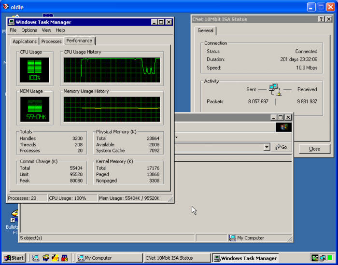Click the Duration value 201 days 23:32:06
The image size is (338, 265).
(299, 59)
